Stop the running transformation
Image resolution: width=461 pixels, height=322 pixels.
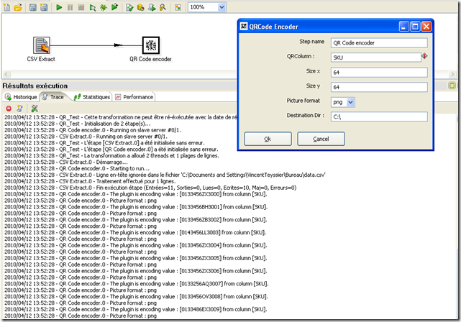click(81, 7)
